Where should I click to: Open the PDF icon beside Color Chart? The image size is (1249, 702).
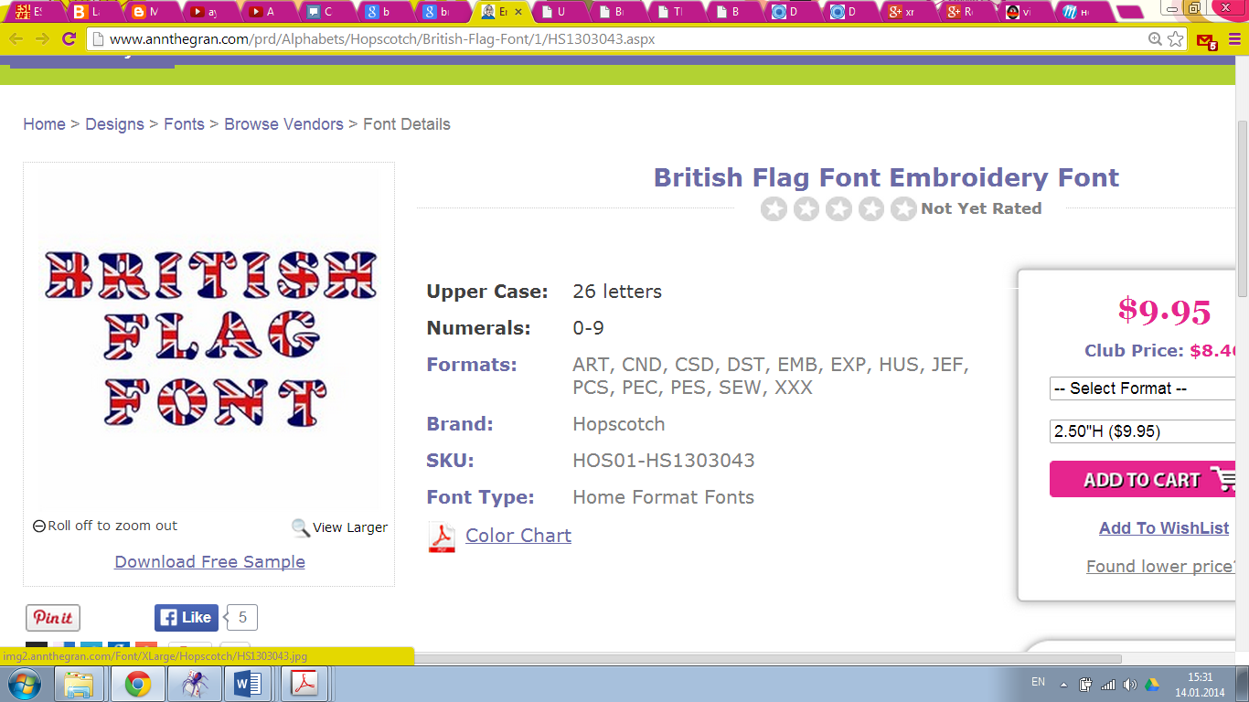tap(442, 537)
